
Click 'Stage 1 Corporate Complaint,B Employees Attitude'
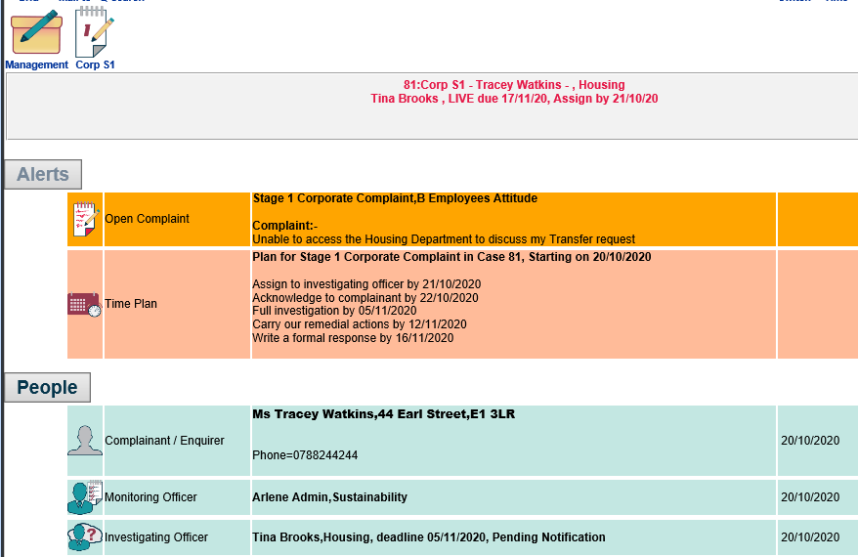[x=395, y=198]
